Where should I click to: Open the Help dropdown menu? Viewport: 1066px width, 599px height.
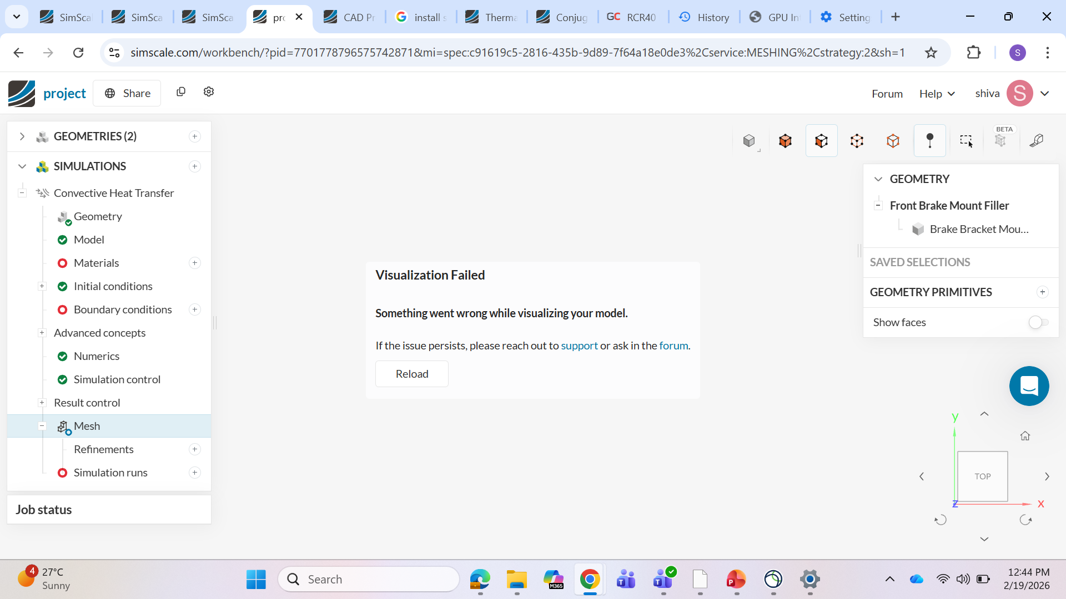click(937, 94)
